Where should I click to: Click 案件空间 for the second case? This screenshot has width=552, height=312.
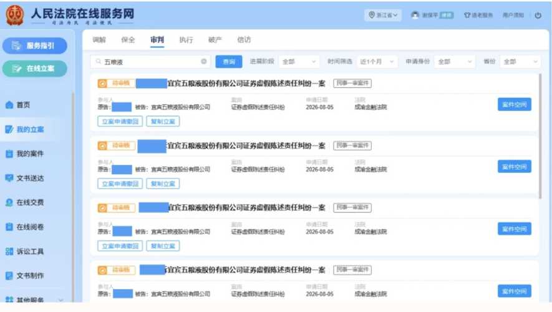(x=515, y=167)
